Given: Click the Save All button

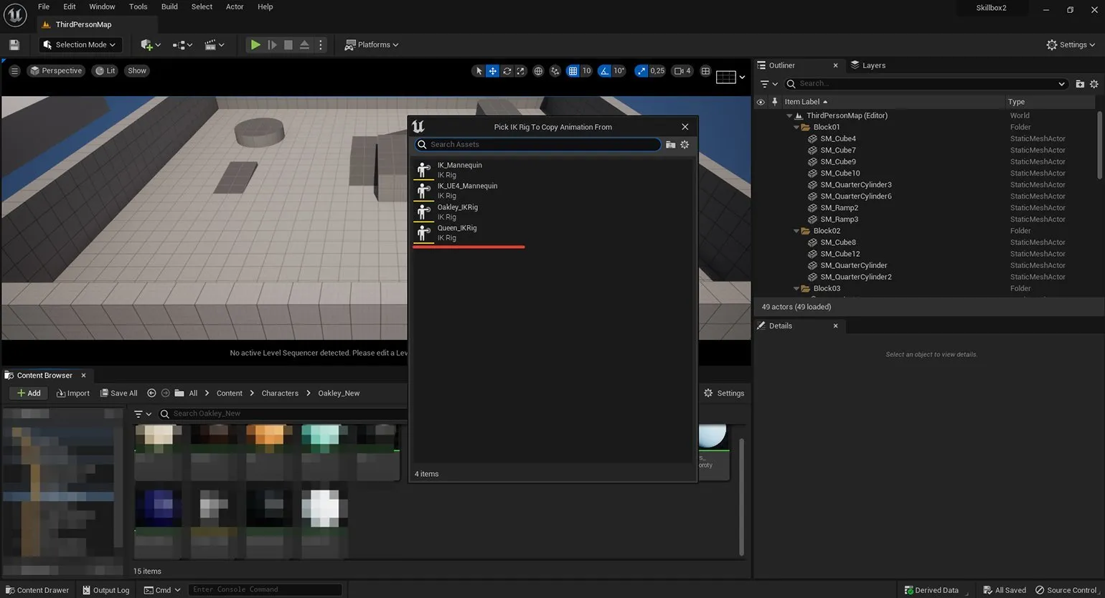Looking at the screenshot, I should [x=118, y=393].
